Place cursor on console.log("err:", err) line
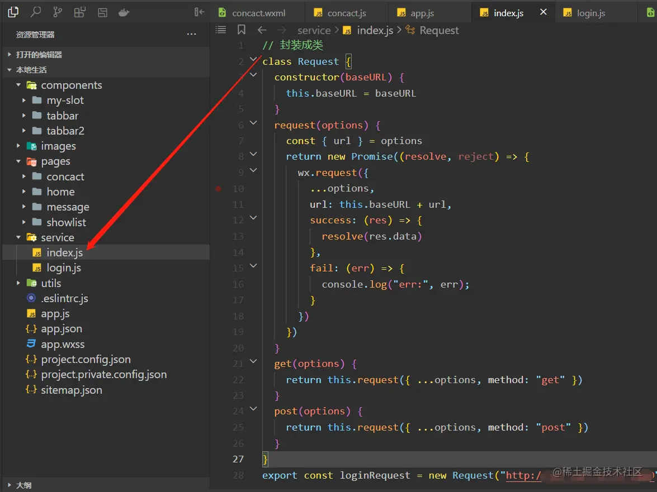The width and height of the screenshot is (657, 492). (x=395, y=284)
